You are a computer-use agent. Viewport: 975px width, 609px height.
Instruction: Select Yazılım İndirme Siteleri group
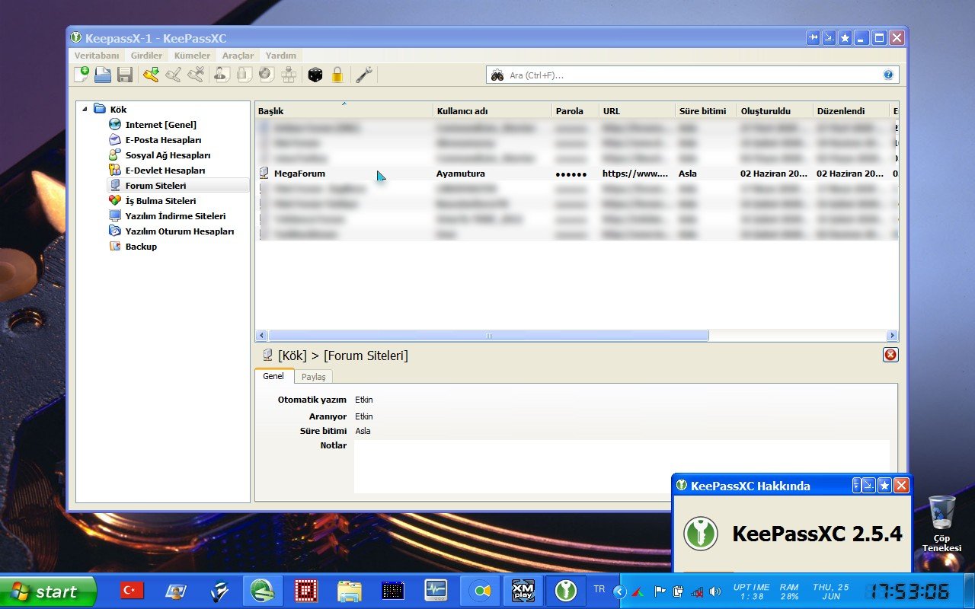pos(175,216)
